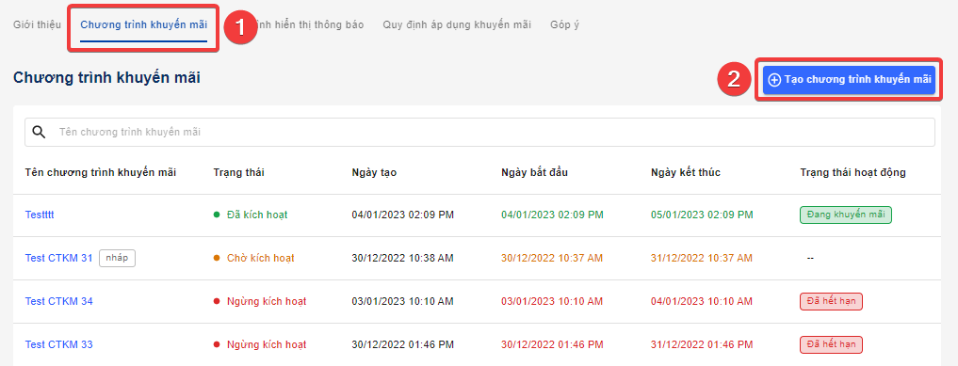Click the red number 2 marker
The height and width of the screenshot is (366, 958).
[x=735, y=79]
